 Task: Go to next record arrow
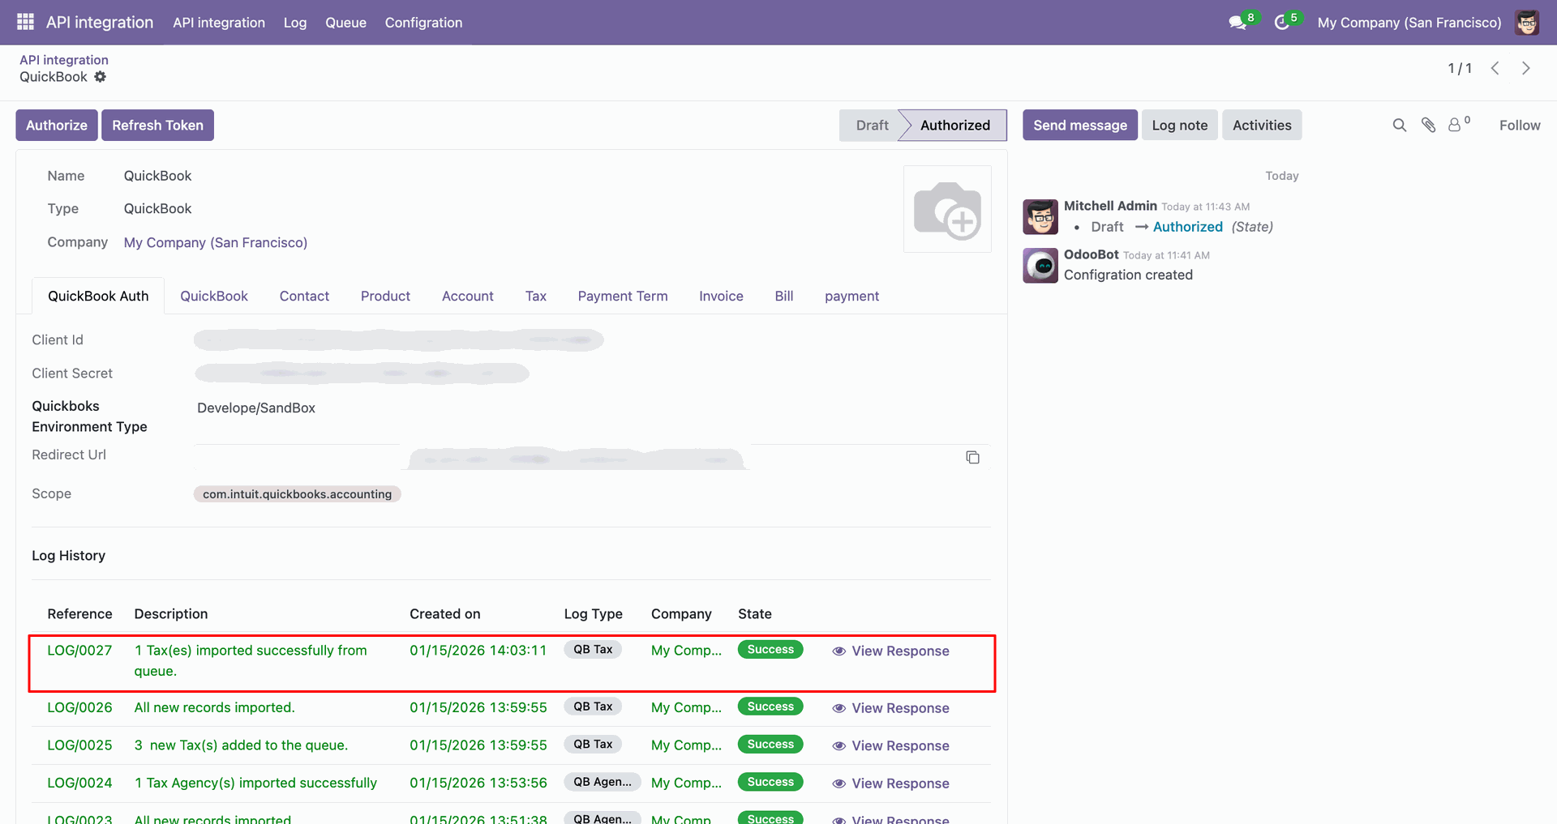point(1525,68)
